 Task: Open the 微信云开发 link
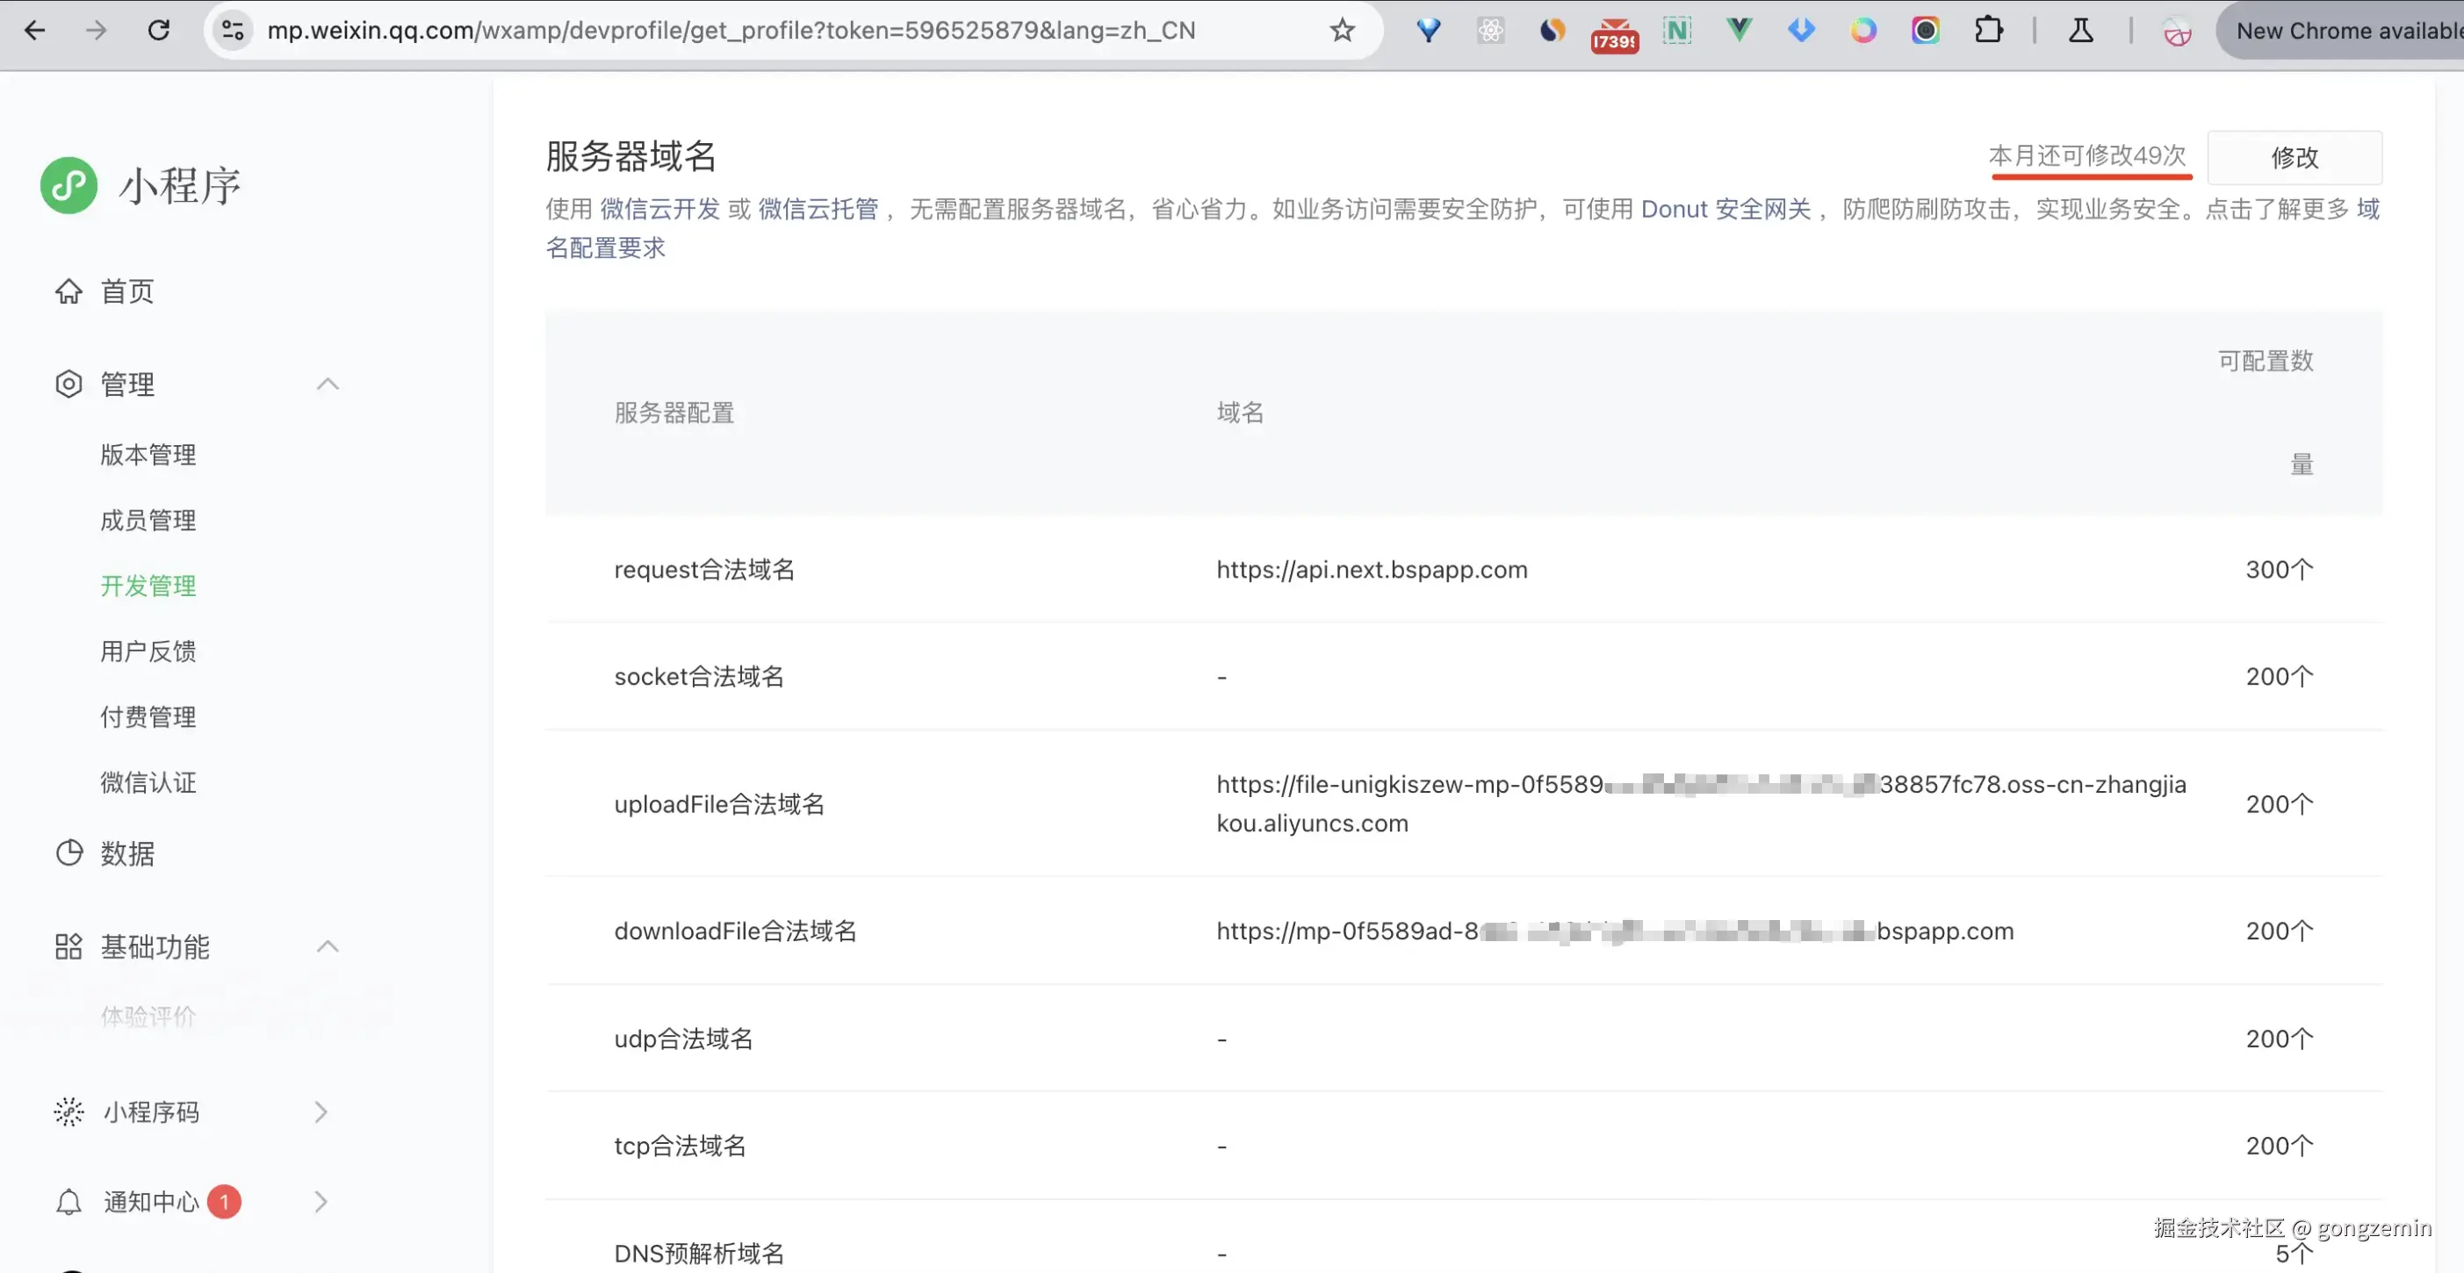(659, 210)
